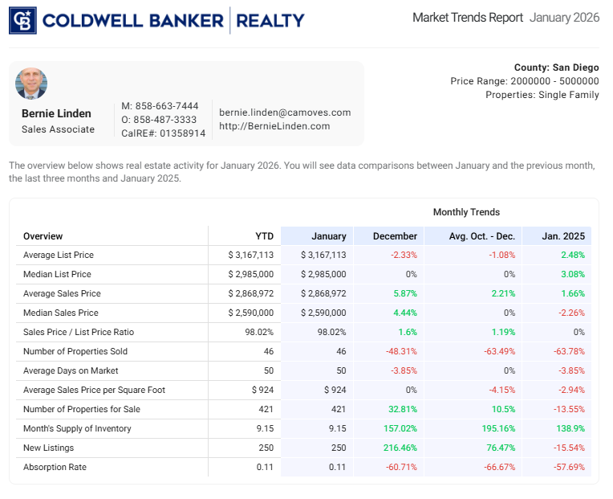Viewport: 613px width, 499px height.
Task: Click the Average List Price row label
Action: (59, 255)
